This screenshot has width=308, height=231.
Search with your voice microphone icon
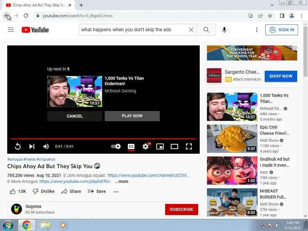[x=224, y=30]
